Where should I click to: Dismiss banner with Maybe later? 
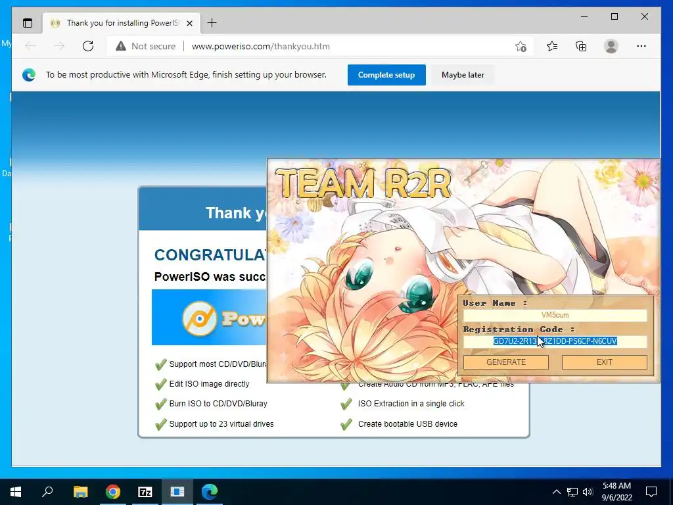463,75
